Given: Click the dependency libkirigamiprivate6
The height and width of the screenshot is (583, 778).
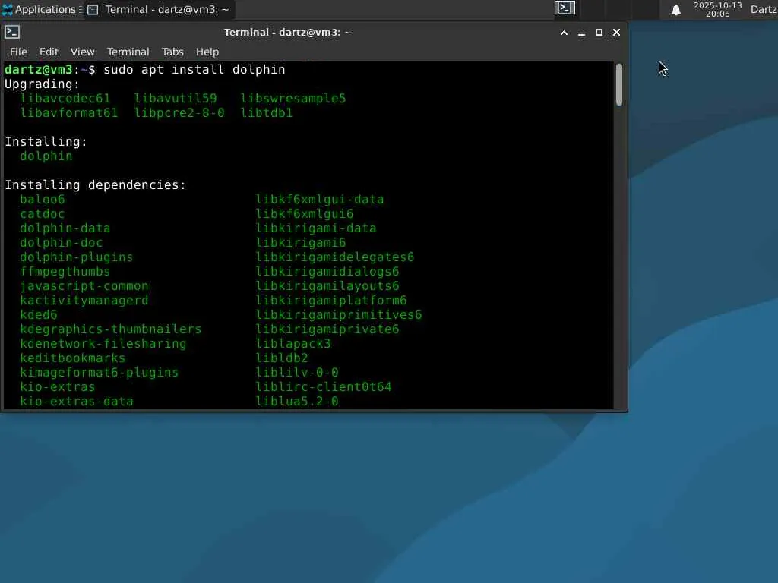Looking at the screenshot, I should 327,329.
